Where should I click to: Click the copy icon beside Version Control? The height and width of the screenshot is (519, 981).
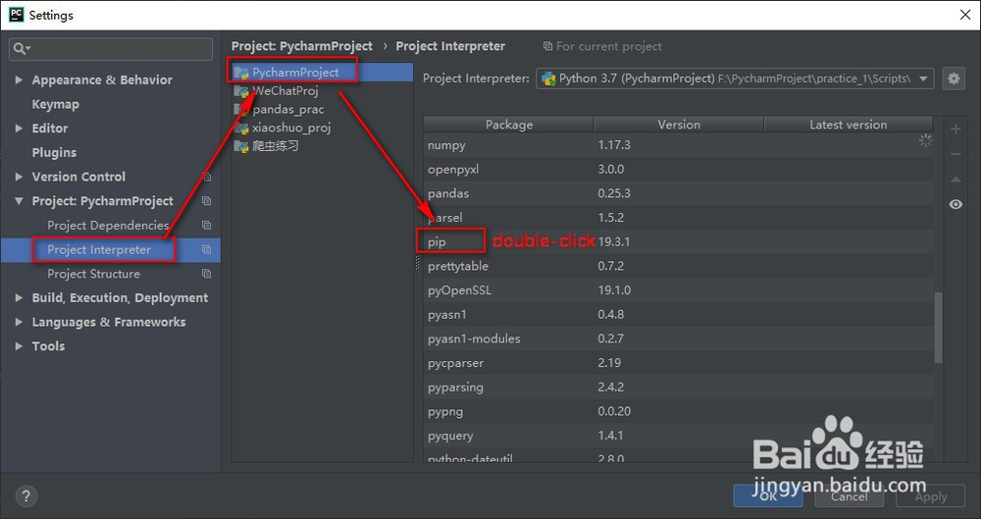(206, 178)
